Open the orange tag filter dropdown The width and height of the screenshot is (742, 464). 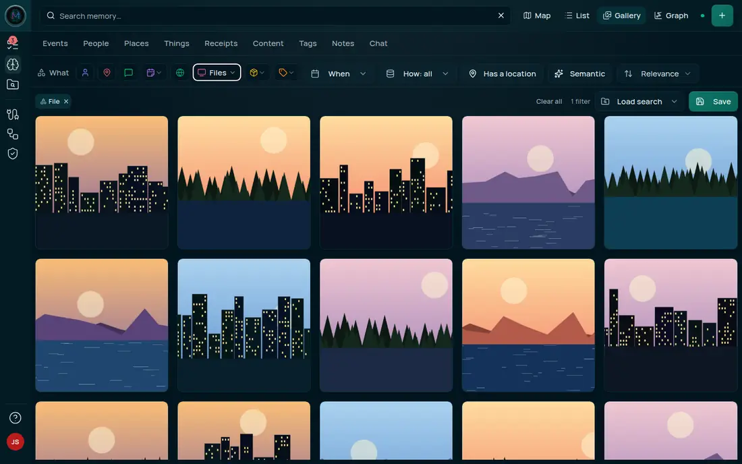[x=286, y=72]
